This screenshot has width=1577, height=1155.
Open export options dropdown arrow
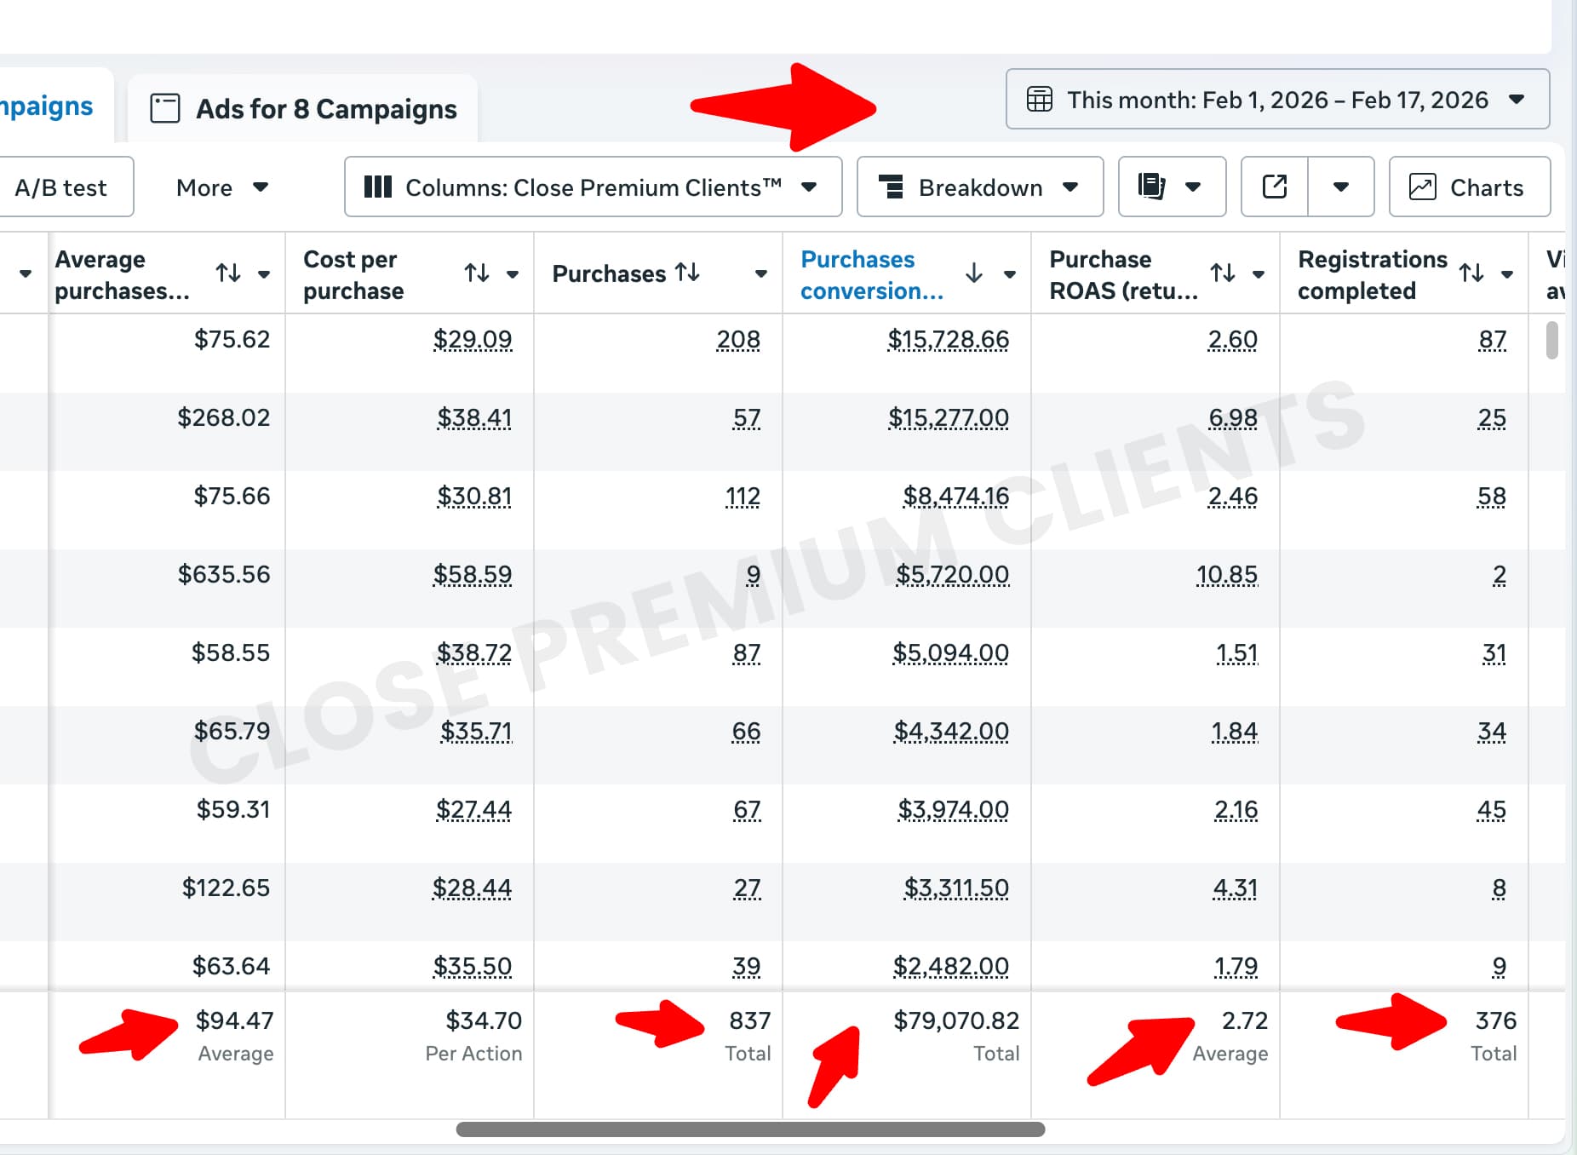[x=1340, y=187]
